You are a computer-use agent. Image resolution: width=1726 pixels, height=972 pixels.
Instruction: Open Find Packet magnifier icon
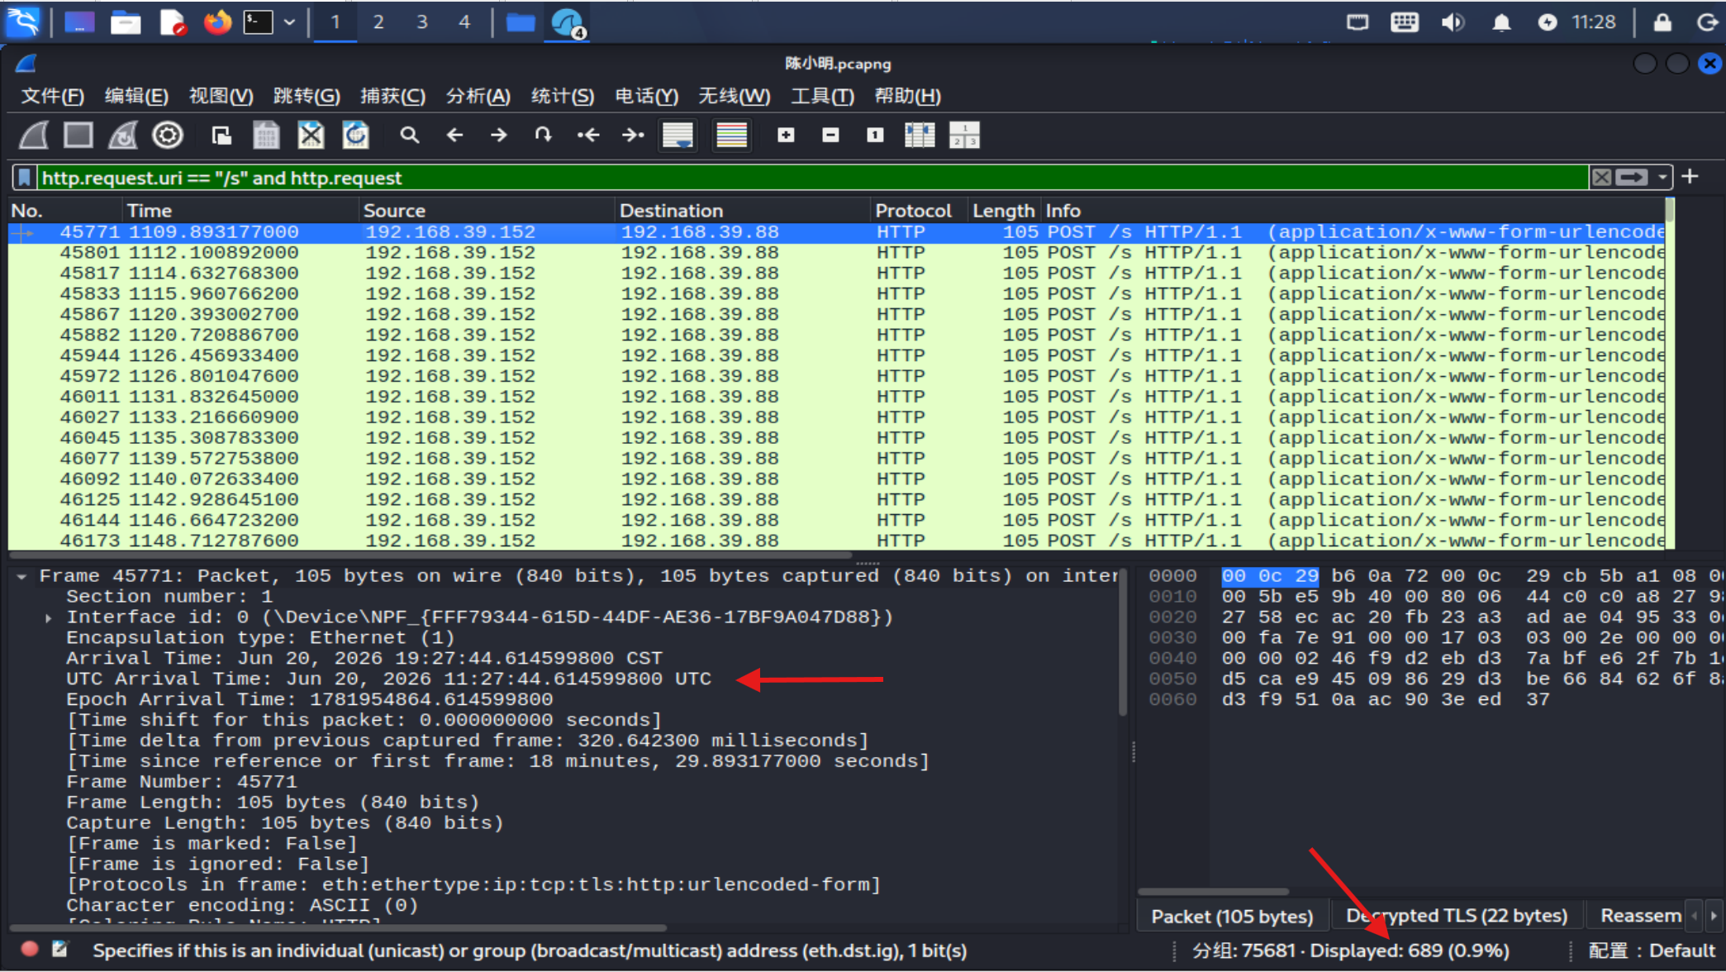point(409,135)
